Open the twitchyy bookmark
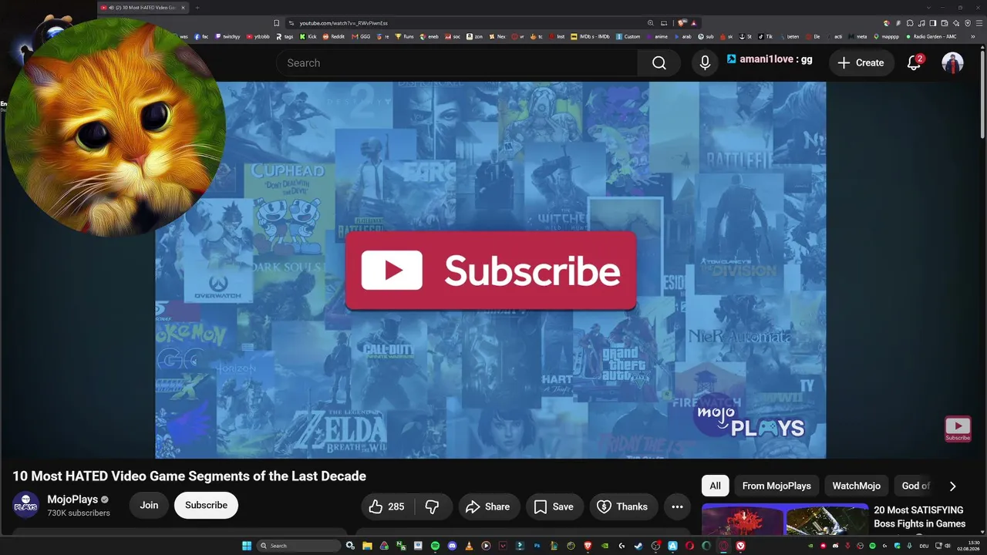The image size is (987, 555). 228,36
